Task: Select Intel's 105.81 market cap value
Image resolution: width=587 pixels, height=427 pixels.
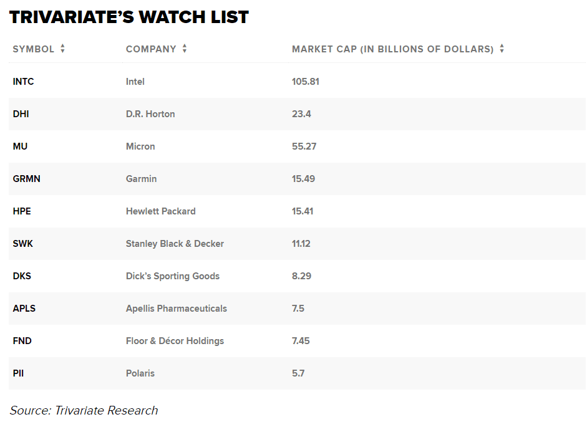Action: (x=306, y=82)
